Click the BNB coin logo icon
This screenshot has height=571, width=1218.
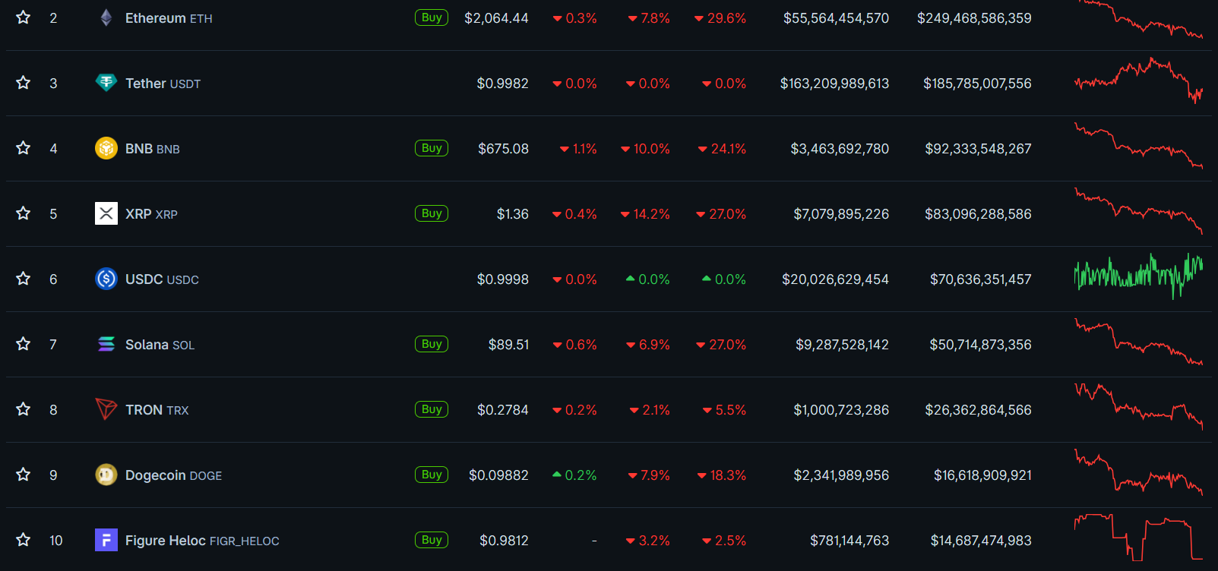point(106,148)
